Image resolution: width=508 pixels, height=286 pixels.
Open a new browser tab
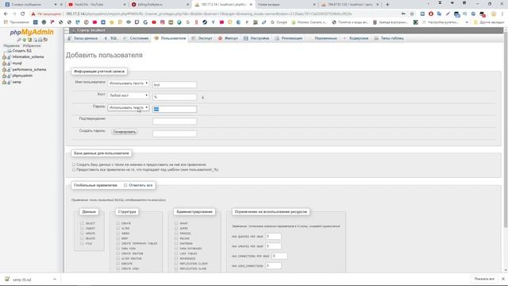pyautogui.click(x=387, y=5)
